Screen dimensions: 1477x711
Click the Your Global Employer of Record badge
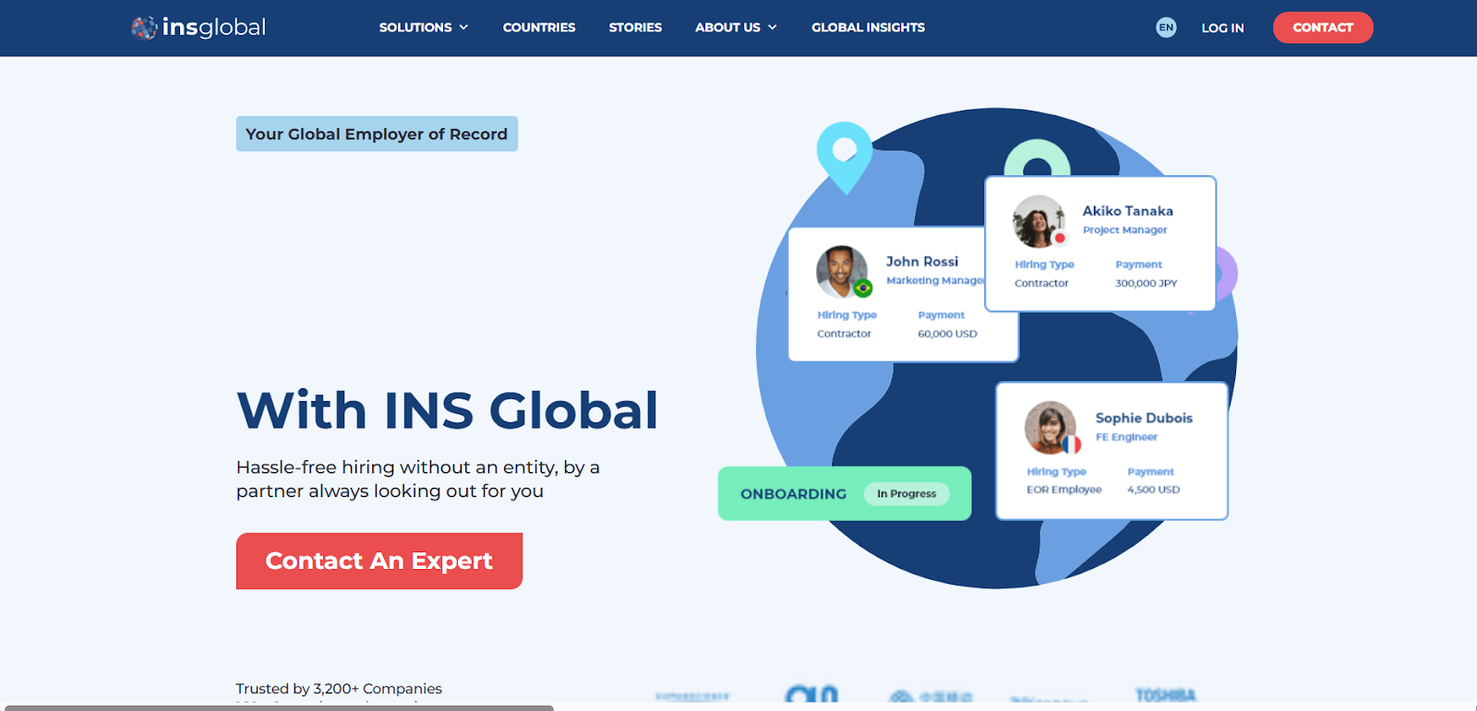pos(377,134)
